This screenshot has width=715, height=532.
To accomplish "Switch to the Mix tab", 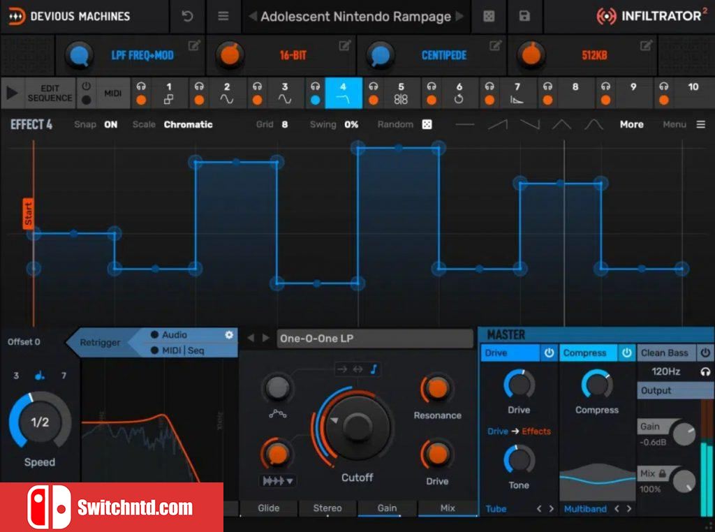I will click(448, 508).
